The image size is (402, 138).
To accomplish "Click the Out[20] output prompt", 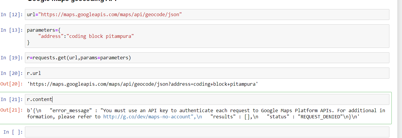I will (x=11, y=84).
